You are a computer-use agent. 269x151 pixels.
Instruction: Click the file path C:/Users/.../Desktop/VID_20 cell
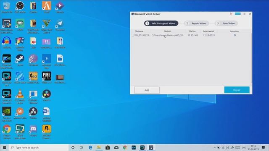coord(168,35)
